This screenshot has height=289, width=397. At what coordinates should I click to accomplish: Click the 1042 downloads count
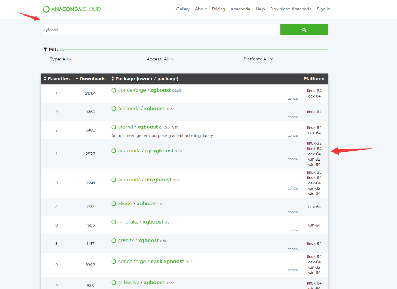click(x=90, y=265)
